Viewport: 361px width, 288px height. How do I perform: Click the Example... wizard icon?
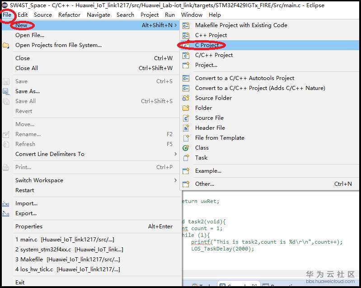tap(186, 171)
